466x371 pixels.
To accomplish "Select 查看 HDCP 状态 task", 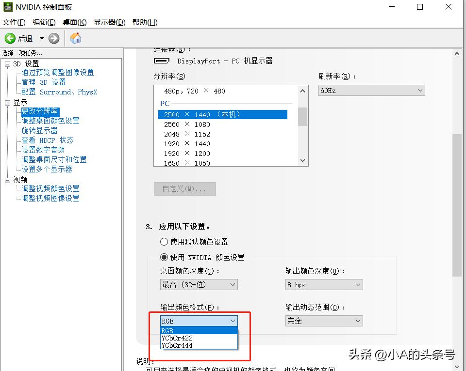I will point(48,140).
